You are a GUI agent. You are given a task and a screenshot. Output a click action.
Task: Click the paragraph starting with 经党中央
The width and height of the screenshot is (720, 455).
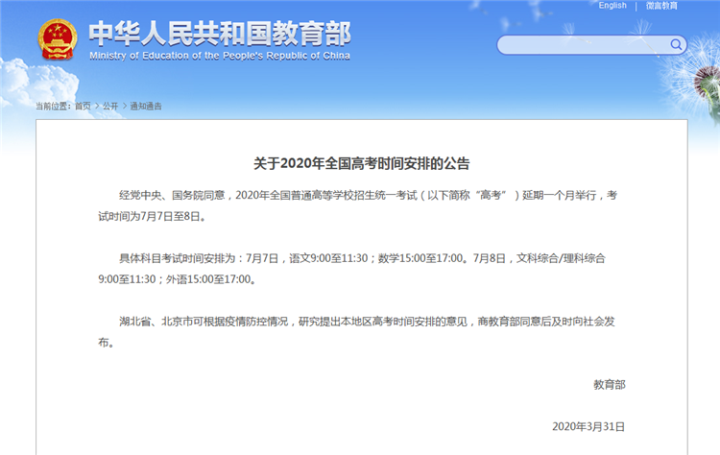(361, 205)
